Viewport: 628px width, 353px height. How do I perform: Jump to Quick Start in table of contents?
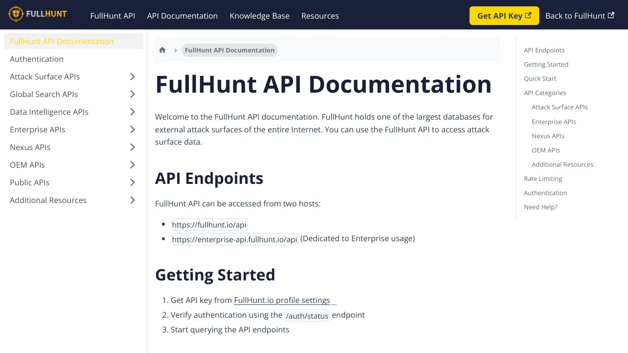(540, 78)
